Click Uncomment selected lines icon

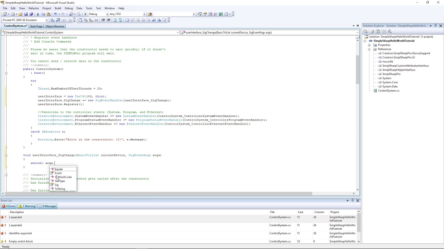[120, 20]
